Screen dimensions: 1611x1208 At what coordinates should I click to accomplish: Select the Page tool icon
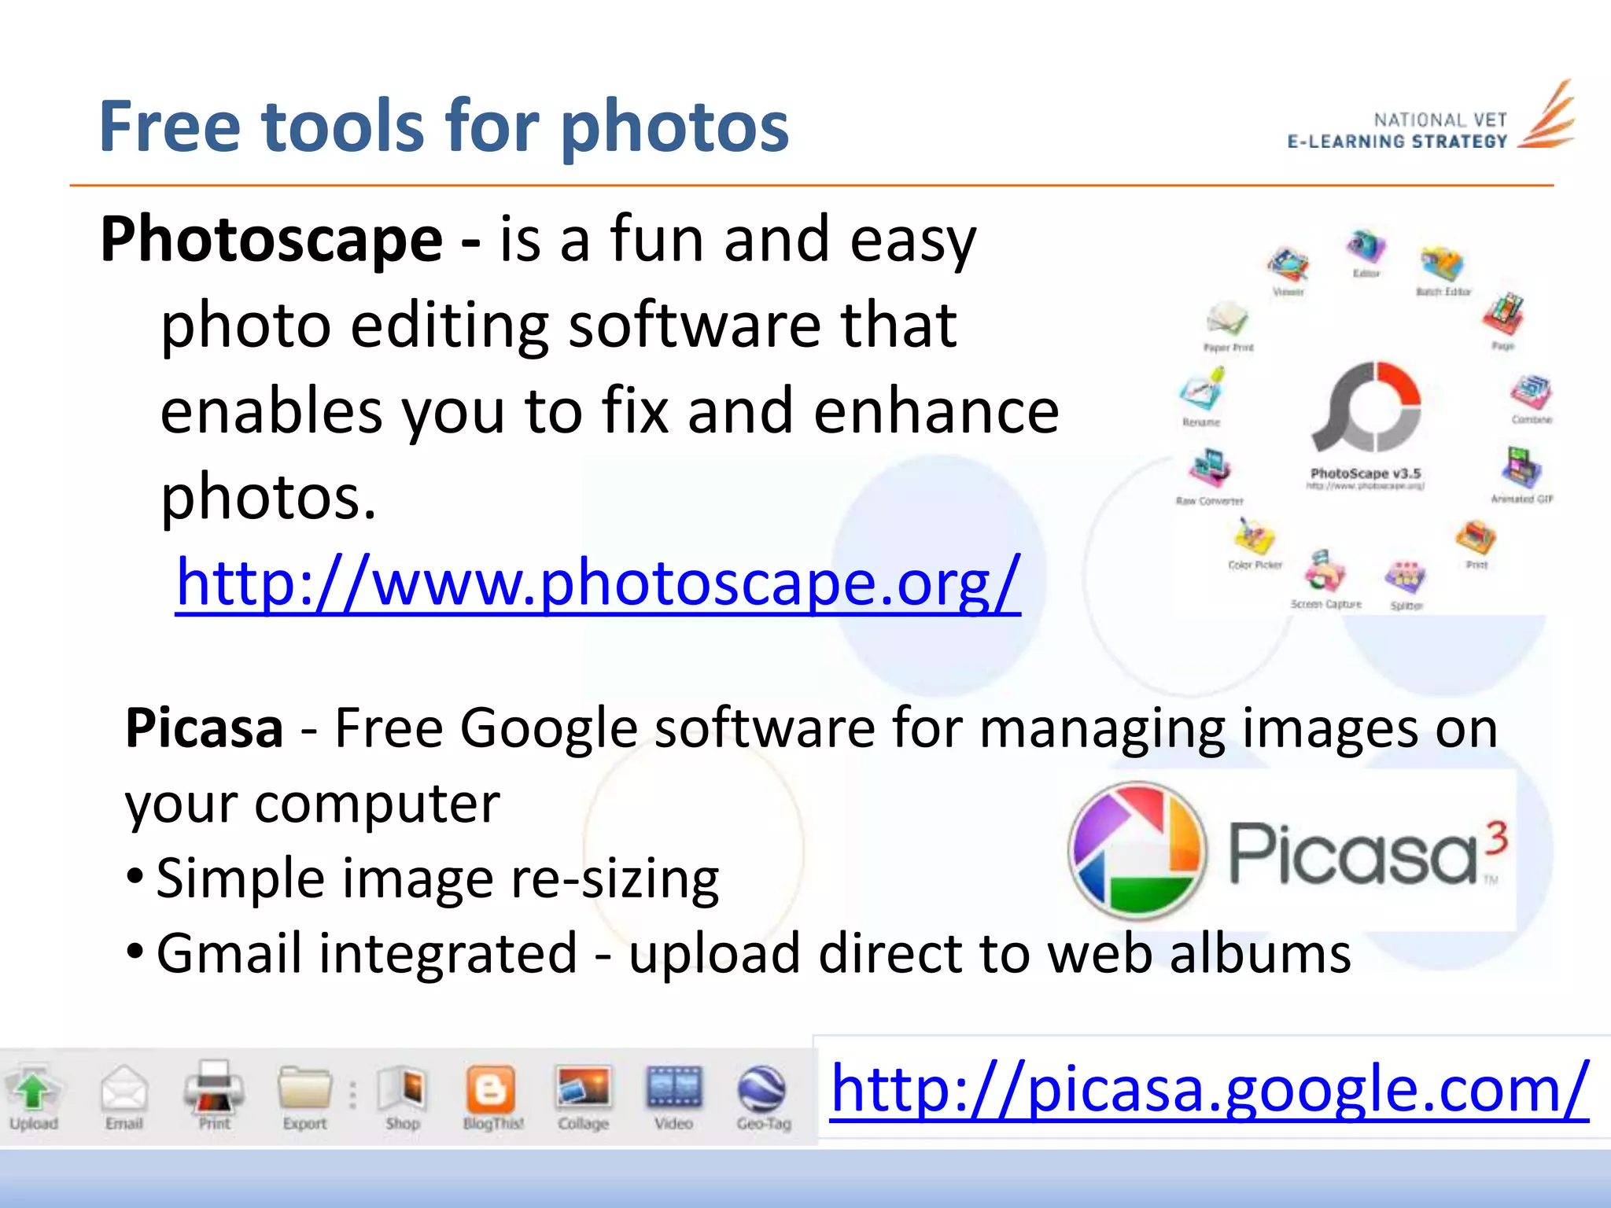pos(1503,315)
